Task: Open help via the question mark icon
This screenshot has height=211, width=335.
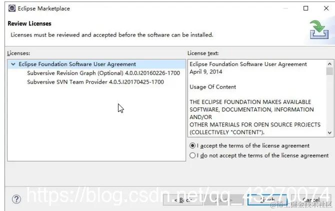Action: (x=16, y=199)
